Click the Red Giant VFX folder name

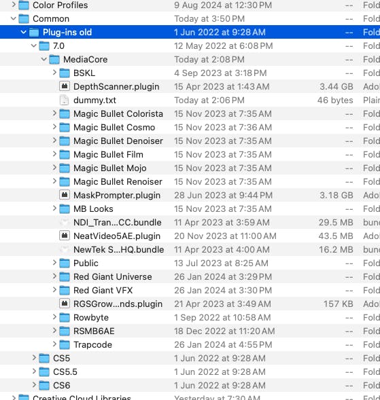tap(103, 290)
